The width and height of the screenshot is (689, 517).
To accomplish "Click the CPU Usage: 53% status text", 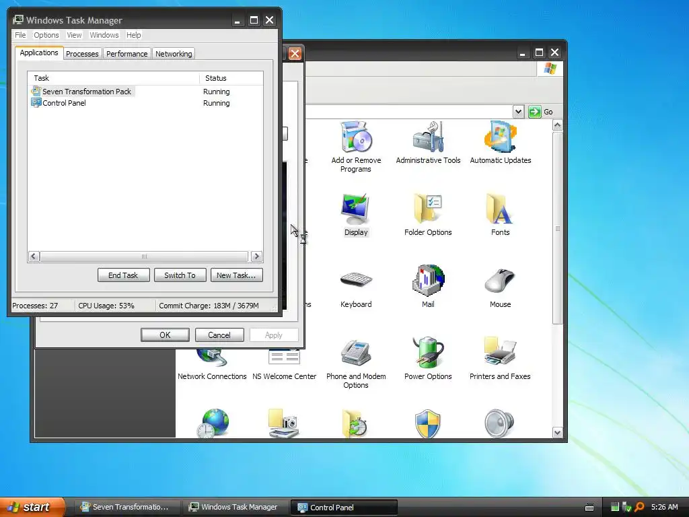I will [106, 306].
